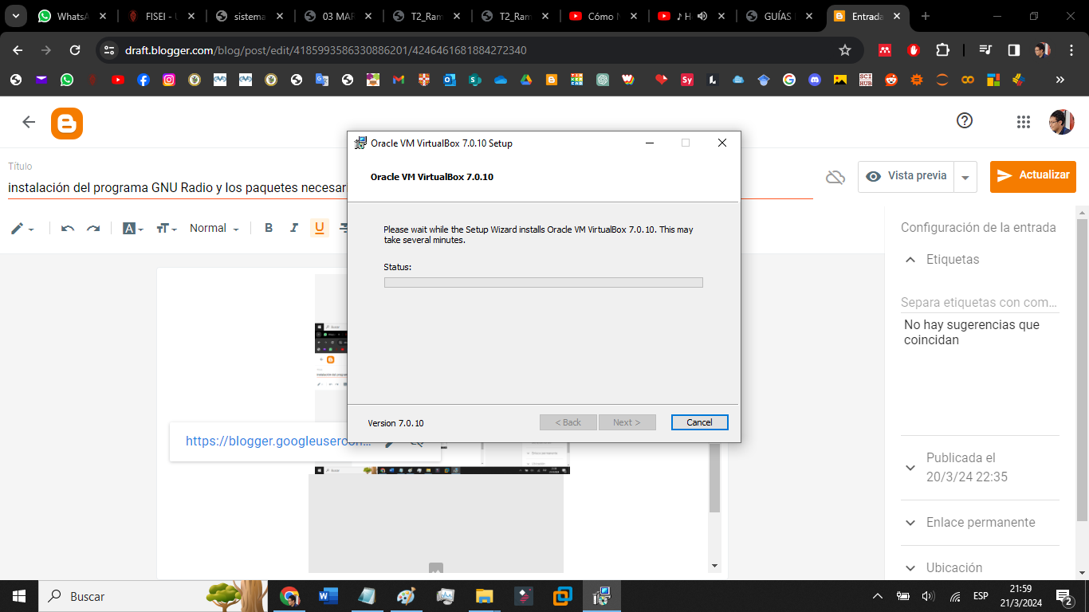The image size is (1089, 612).
Task: Open the Windows Start menu
Action: pos(19,596)
